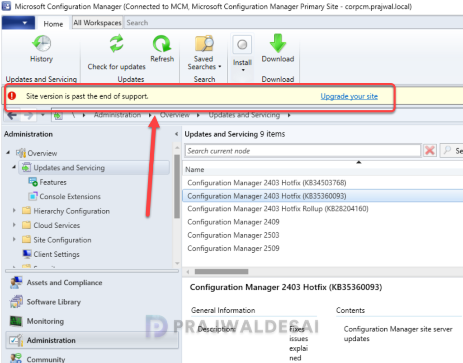Click the Community workspace icon
The width and height of the screenshot is (463, 363).
click(16, 358)
